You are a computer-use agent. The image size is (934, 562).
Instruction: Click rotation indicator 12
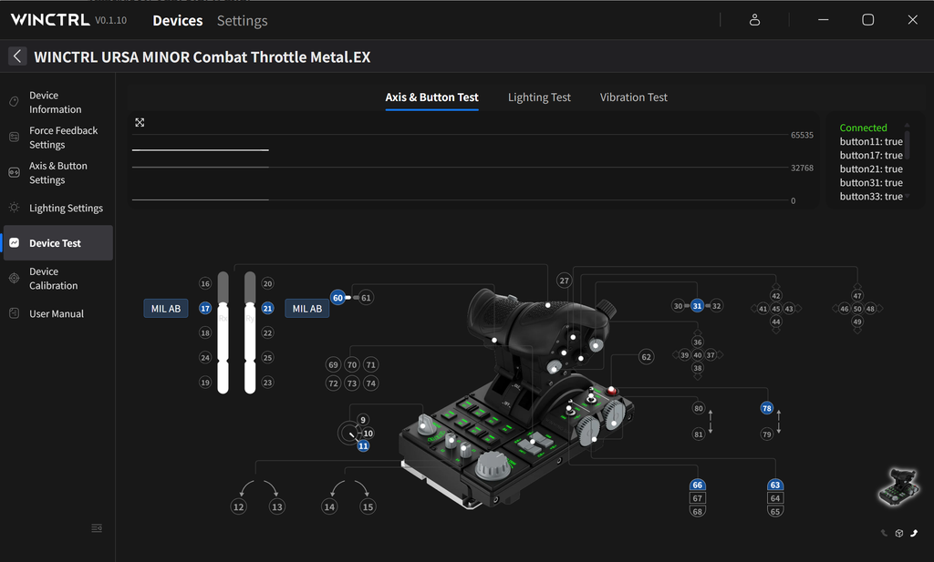(x=238, y=506)
